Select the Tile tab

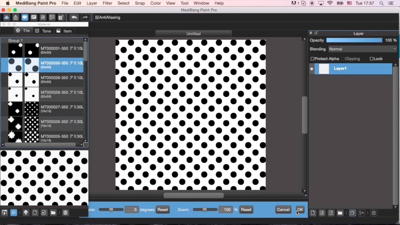coord(23,31)
